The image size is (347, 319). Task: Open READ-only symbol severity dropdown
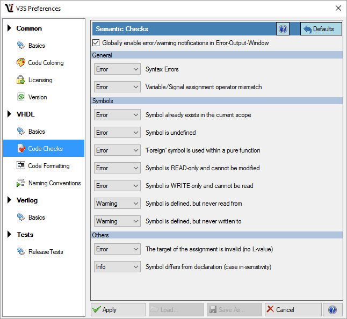click(117, 168)
